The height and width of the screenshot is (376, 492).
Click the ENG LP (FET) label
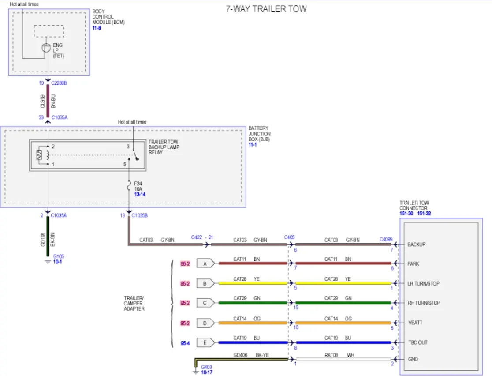58,50
